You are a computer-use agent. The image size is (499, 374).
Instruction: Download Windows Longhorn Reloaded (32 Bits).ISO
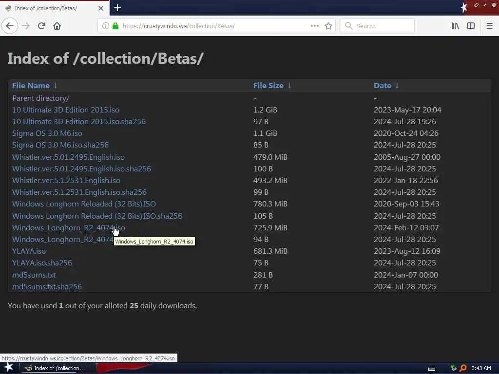pos(84,204)
